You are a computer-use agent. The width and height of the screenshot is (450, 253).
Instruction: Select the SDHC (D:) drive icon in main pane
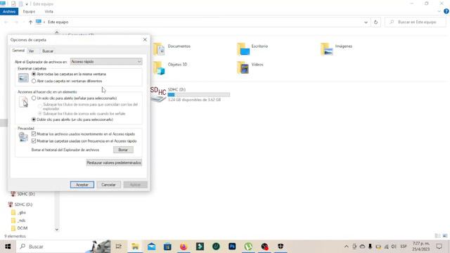pyautogui.click(x=158, y=94)
